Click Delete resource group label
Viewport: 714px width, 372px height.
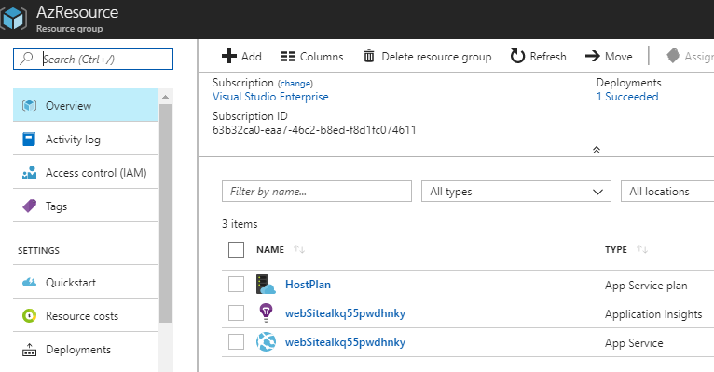tap(436, 57)
